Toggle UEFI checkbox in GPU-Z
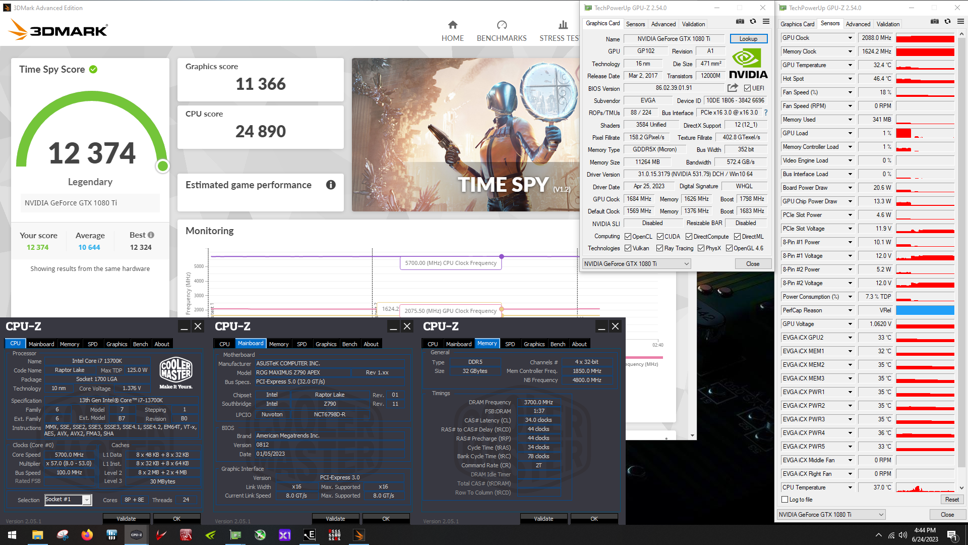 pyautogui.click(x=748, y=88)
